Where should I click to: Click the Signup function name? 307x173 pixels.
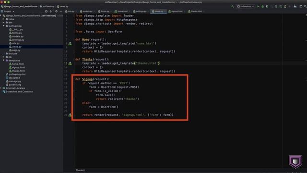87,79
